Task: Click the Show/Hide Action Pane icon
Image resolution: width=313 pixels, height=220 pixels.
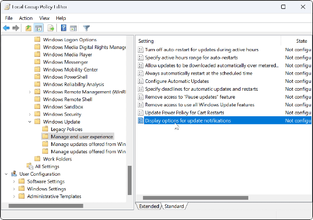Action: click(74, 28)
